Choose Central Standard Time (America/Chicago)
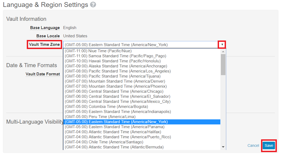The width and height of the screenshot is (283, 154). [x=114, y=91]
